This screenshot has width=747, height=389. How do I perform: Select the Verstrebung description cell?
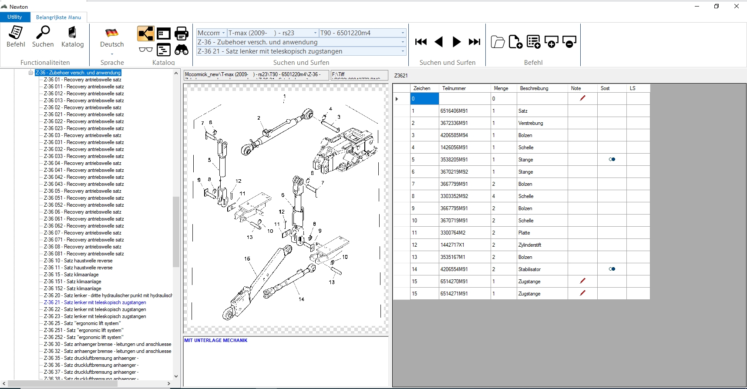click(542, 123)
